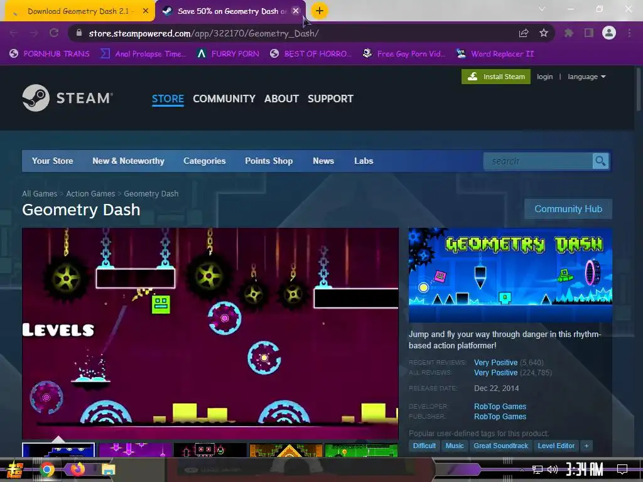The width and height of the screenshot is (643, 482).
Task: Click the Geometry Dash header banner image
Action: [511, 275]
